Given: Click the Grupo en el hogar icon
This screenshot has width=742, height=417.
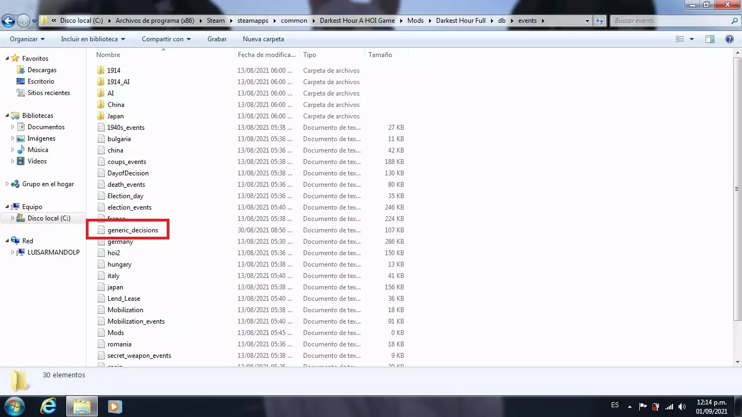Looking at the screenshot, I should tap(15, 184).
